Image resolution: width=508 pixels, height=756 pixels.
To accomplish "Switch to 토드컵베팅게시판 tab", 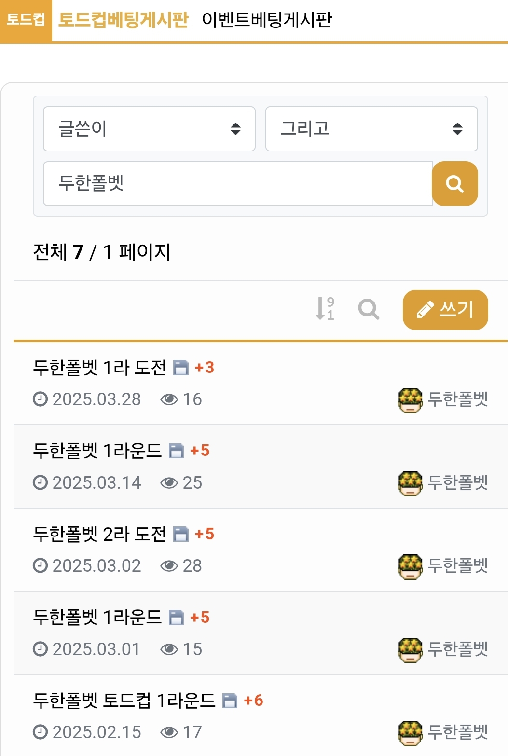I will (123, 20).
